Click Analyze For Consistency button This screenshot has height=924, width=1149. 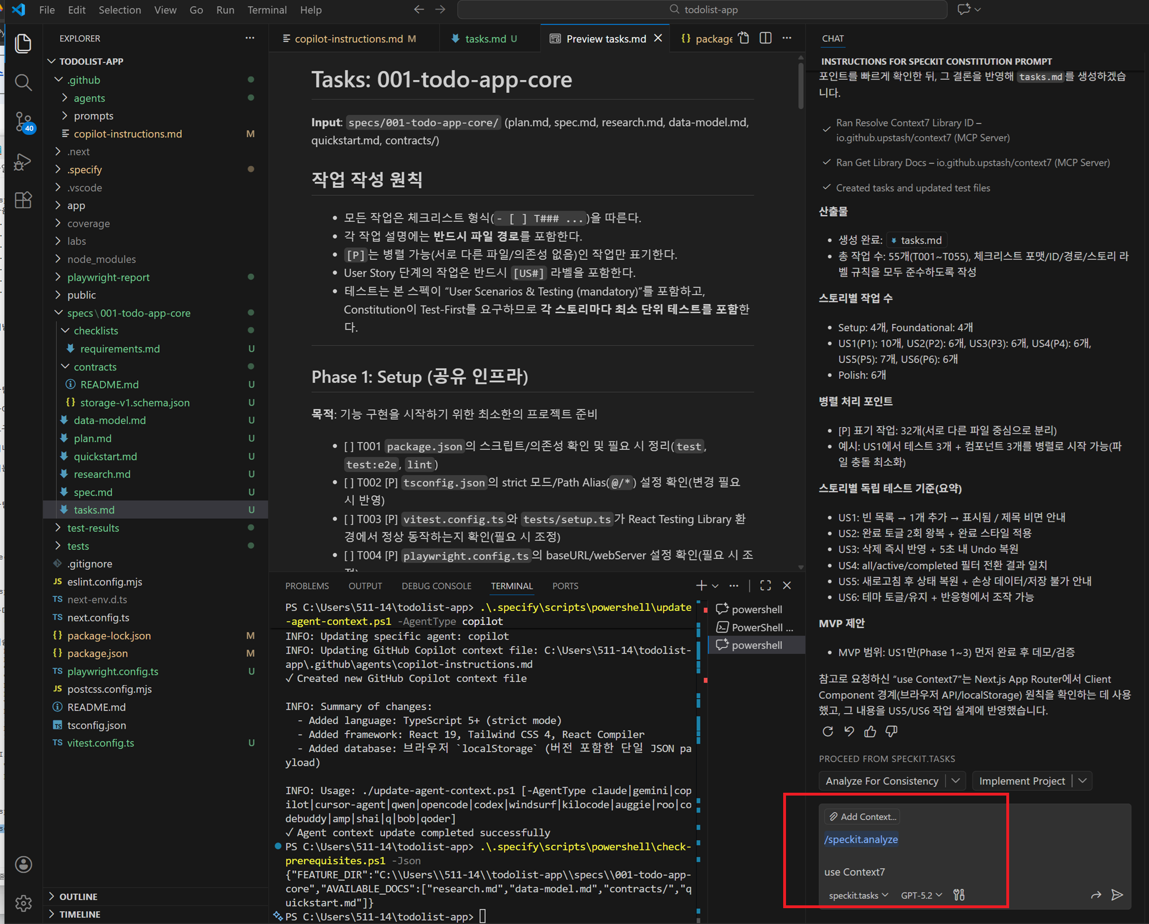pyautogui.click(x=881, y=781)
